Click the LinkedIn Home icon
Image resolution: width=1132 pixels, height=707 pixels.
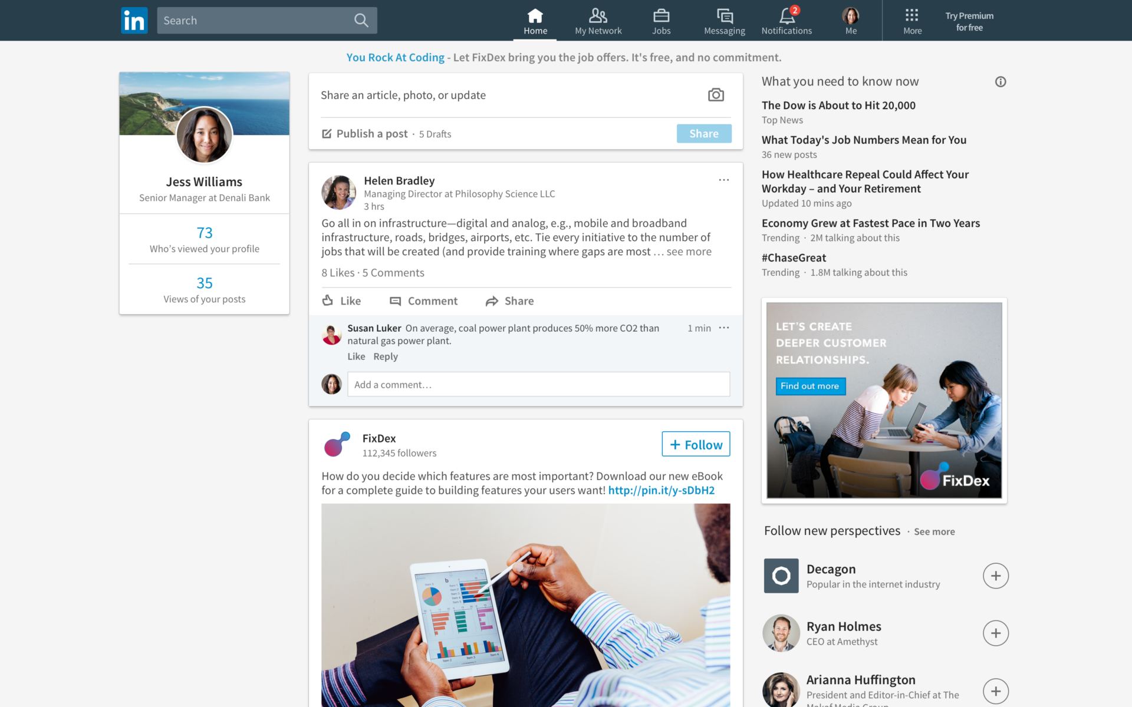click(x=535, y=15)
